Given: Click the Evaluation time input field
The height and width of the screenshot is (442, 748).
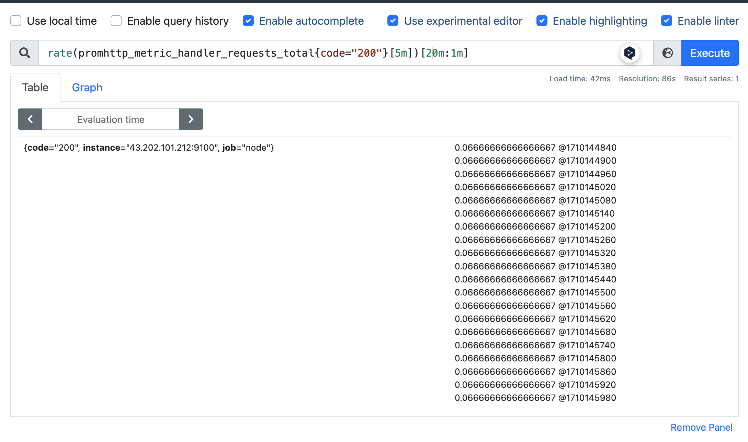Looking at the screenshot, I should click(111, 119).
